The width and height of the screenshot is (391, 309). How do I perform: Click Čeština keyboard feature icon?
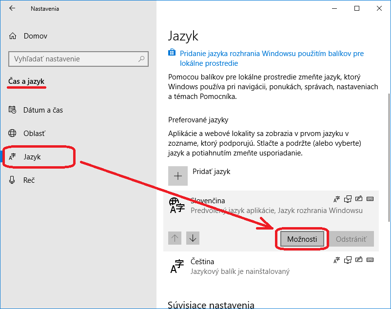click(370, 260)
